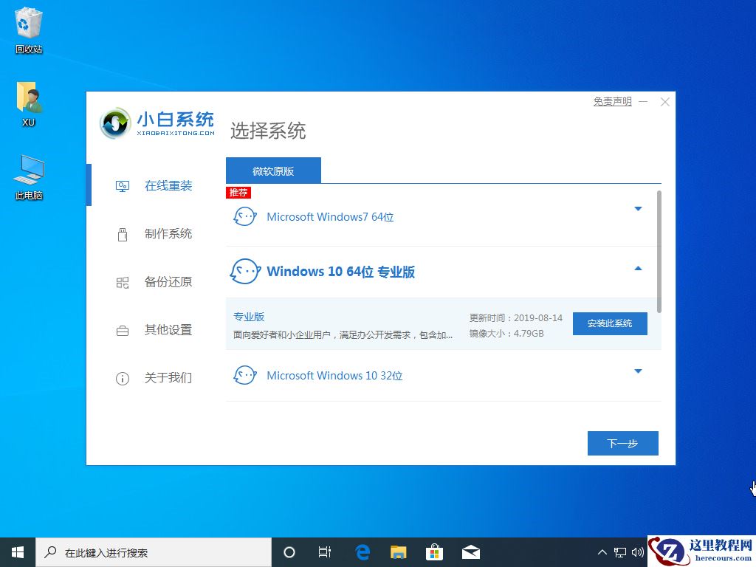Select the 制作系统 (Make System) icon

122,233
